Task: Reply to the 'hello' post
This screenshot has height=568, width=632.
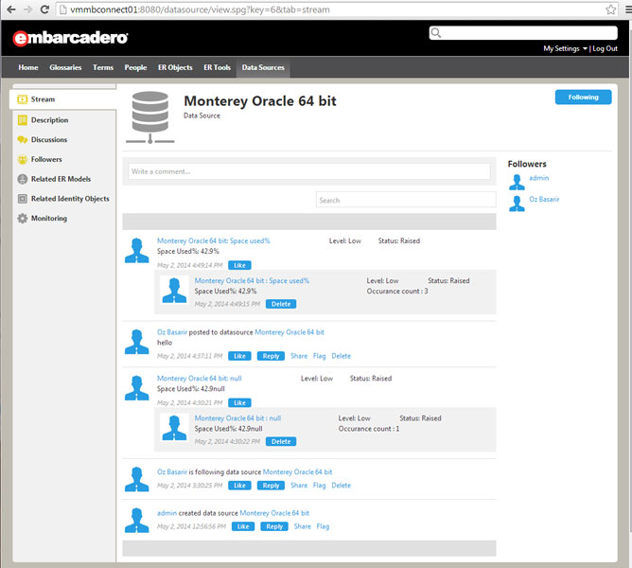Action: [x=271, y=356]
